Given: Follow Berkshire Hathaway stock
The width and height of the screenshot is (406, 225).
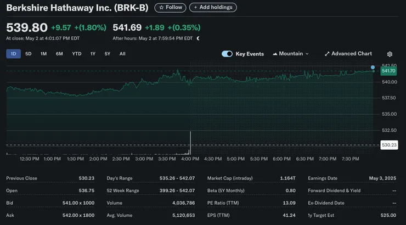Looking at the screenshot, I should pyautogui.click(x=171, y=8).
